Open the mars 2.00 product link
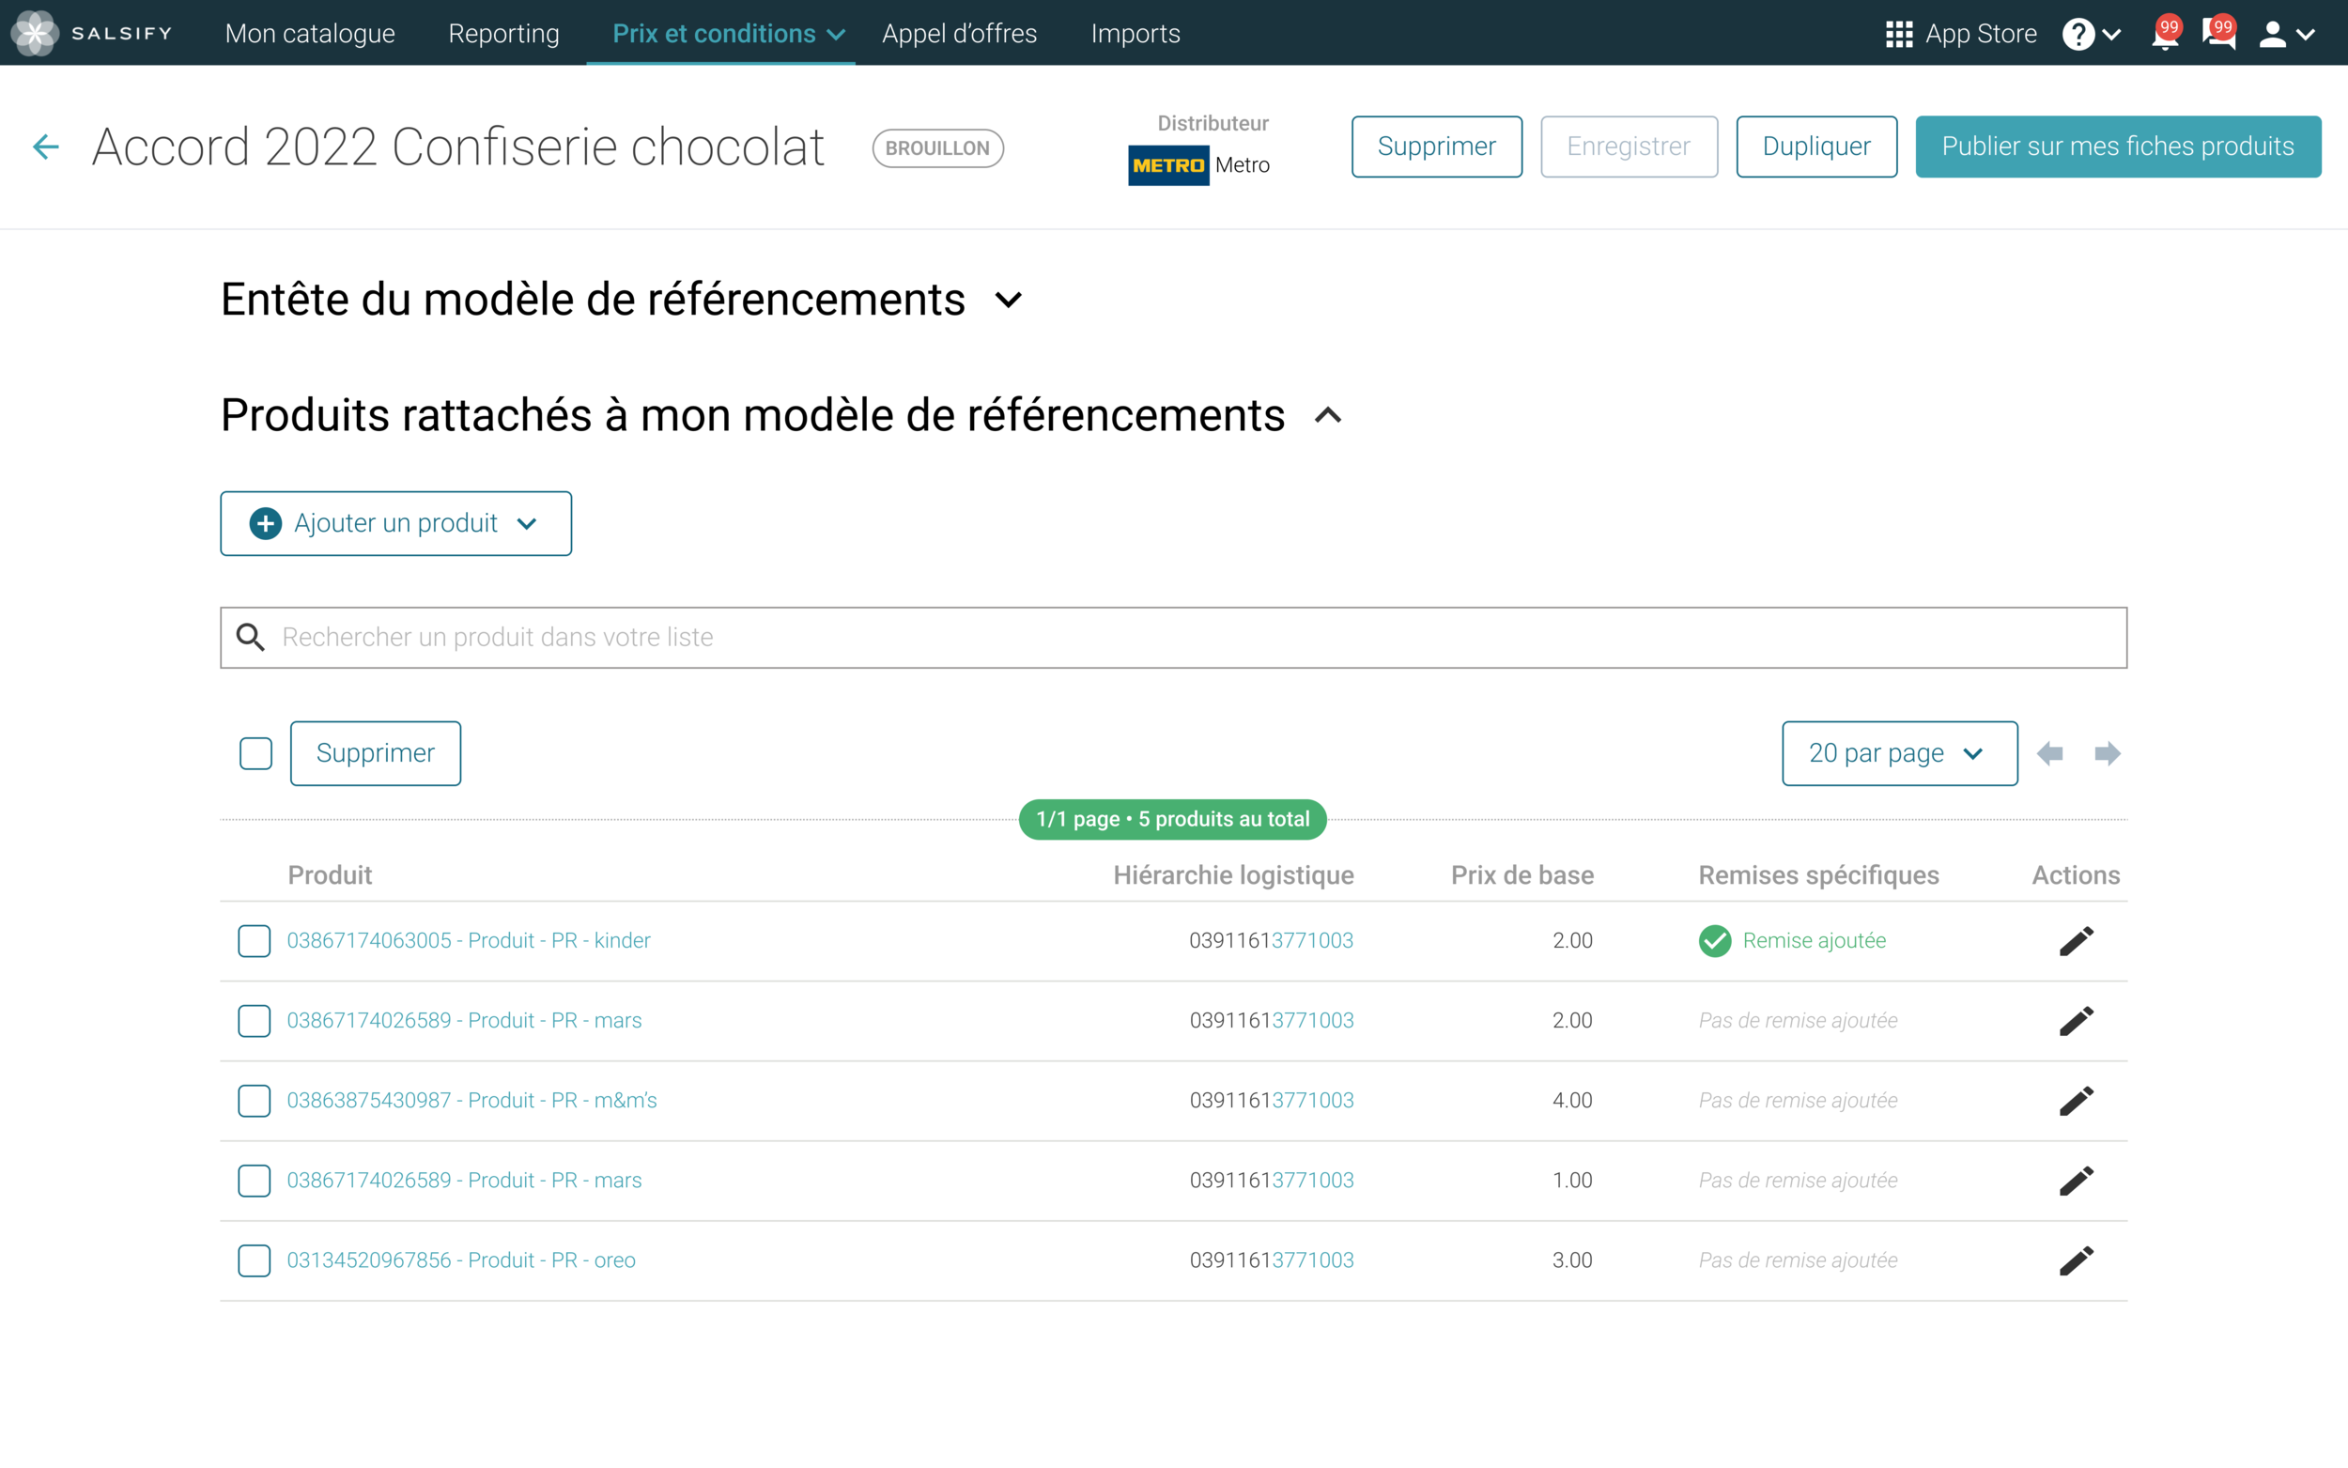This screenshot has height=1468, width=2348. tap(464, 1020)
